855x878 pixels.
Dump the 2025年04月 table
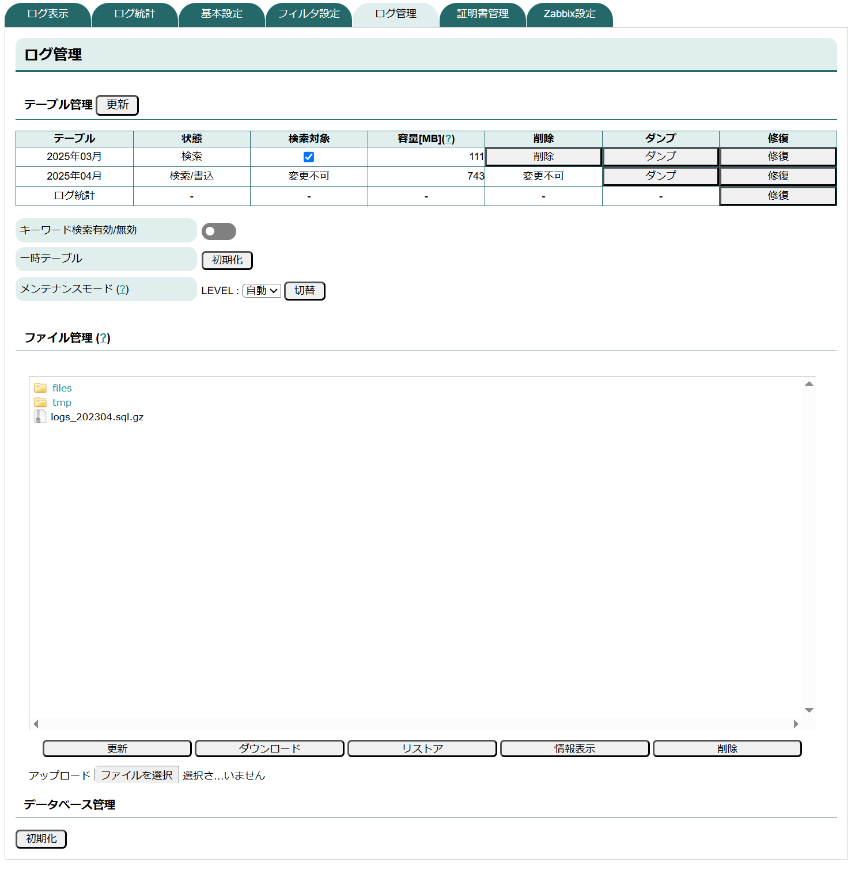661,176
